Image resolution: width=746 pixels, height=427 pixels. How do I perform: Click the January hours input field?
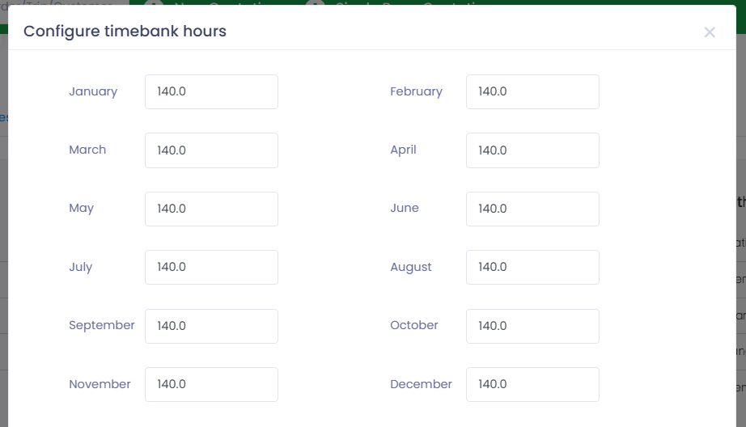(x=211, y=91)
